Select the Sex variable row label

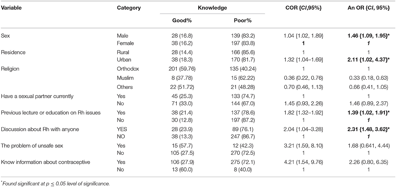click(x=5, y=37)
